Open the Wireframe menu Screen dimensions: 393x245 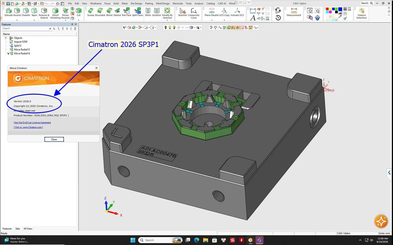[96, 3]
